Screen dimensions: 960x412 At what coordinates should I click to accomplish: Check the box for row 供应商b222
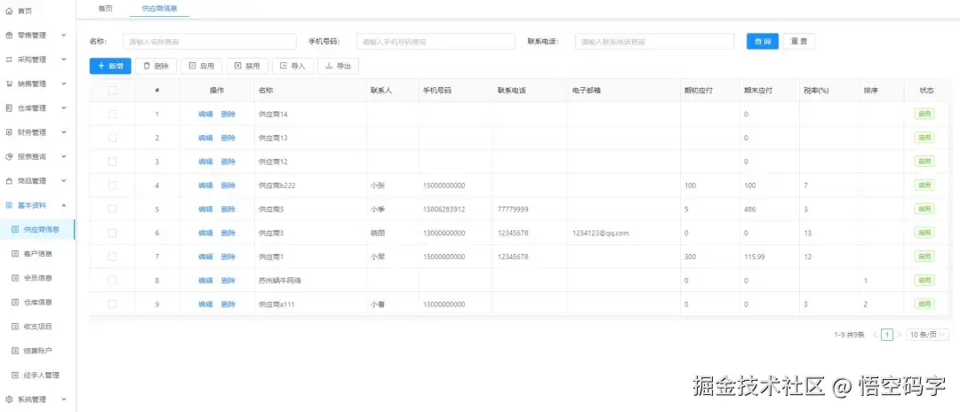pyautogui.click(x=112, y=186)
